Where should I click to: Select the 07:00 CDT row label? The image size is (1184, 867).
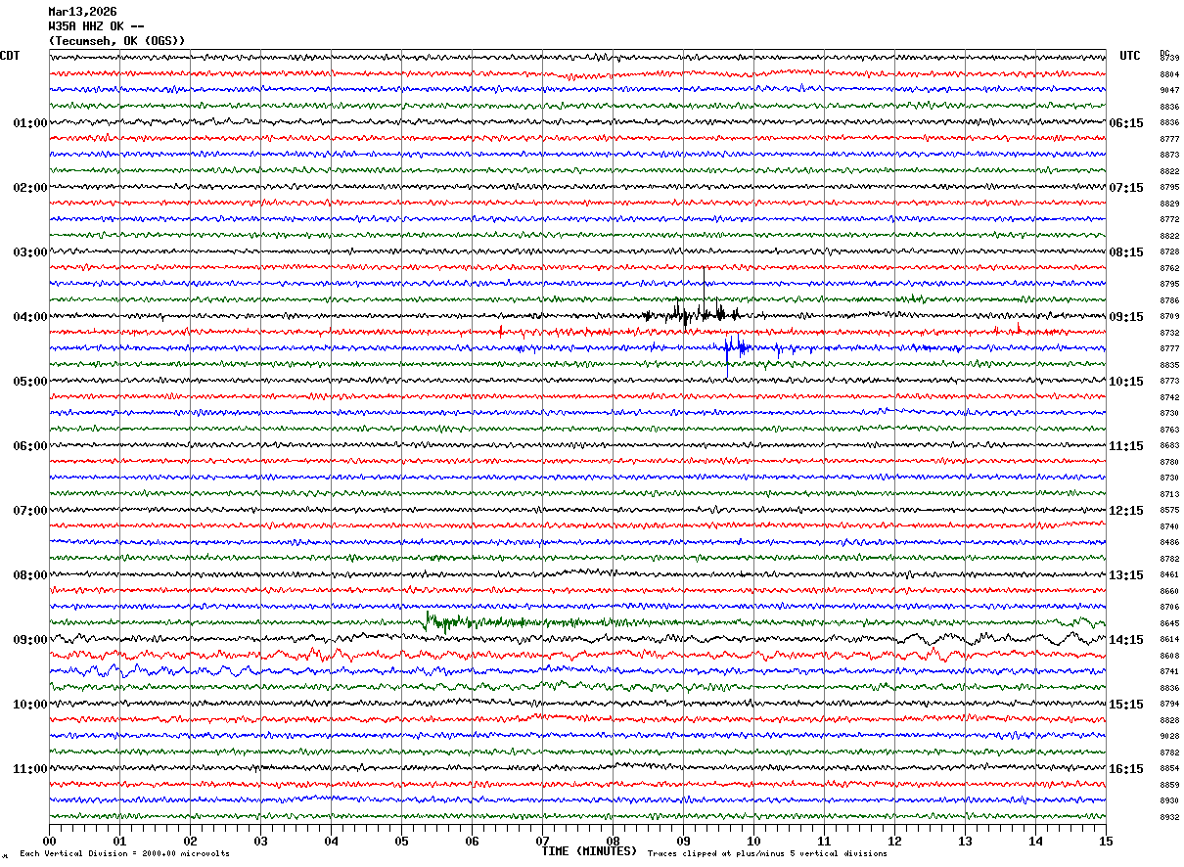(30, 511)
